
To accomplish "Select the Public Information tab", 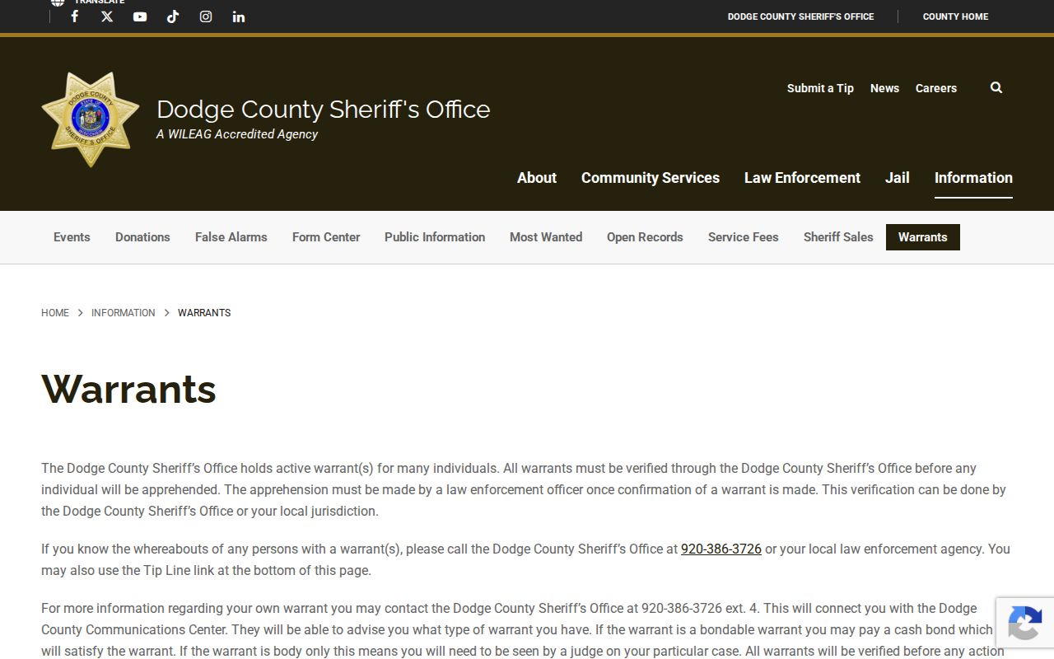I will tap(435, 237).
